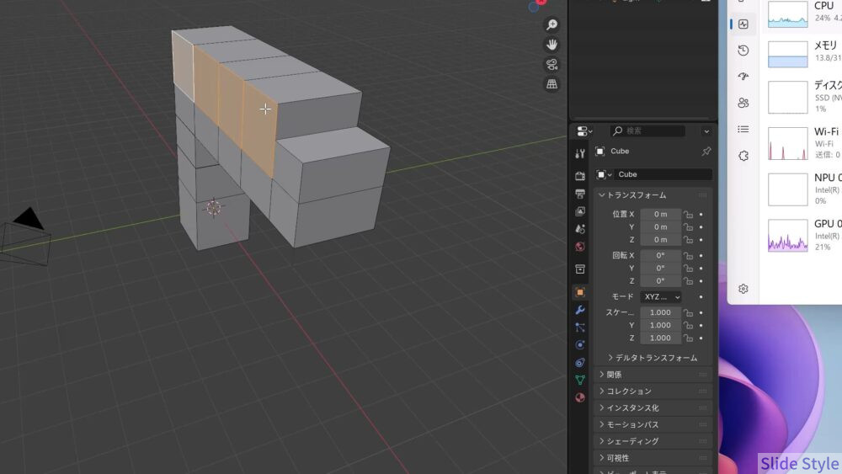Open Task Manager settings gear

click(x=743, y=289)
